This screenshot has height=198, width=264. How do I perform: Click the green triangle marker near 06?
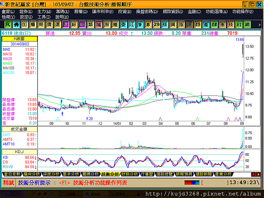tap(197, 119)
